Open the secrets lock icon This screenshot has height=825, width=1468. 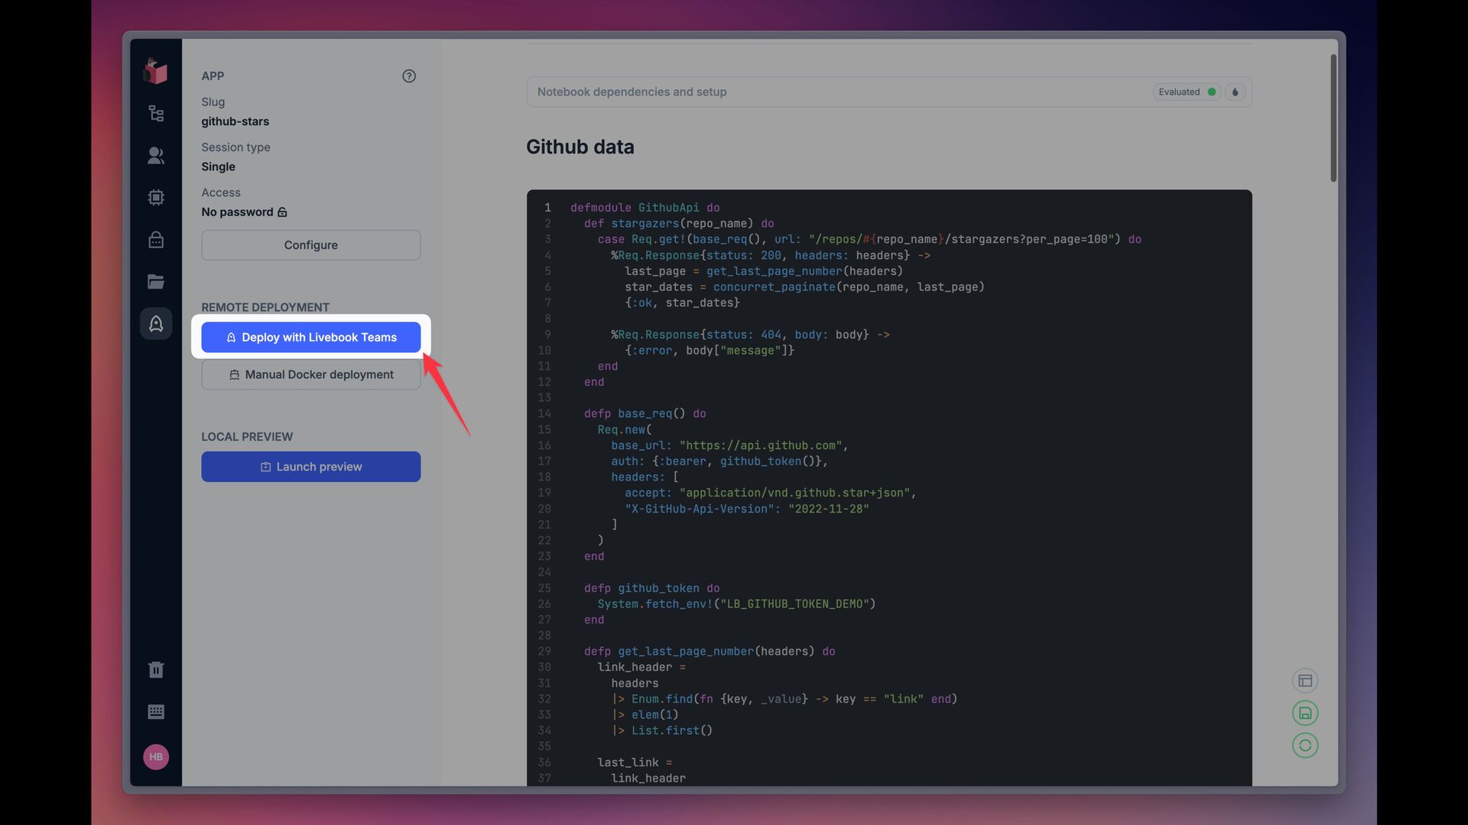[156, 240]
